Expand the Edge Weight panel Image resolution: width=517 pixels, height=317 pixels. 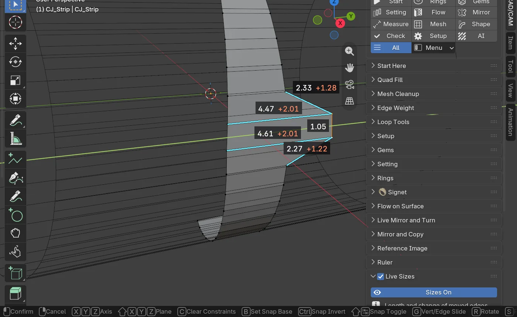pyautogui.click(x=434, y=108)
